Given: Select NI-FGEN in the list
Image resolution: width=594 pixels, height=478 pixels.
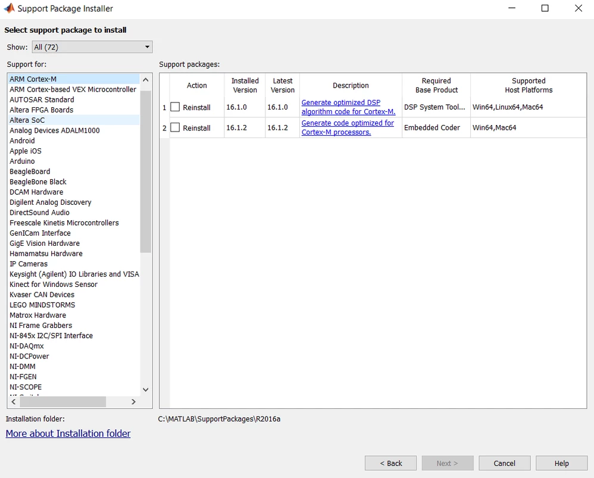Looking at the screenshot, I should pyautogui.click(x=74, y=376).
